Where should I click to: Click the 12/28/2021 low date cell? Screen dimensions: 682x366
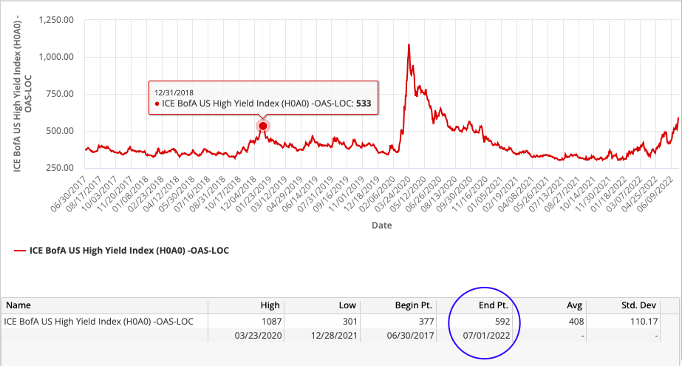point(322,336)
